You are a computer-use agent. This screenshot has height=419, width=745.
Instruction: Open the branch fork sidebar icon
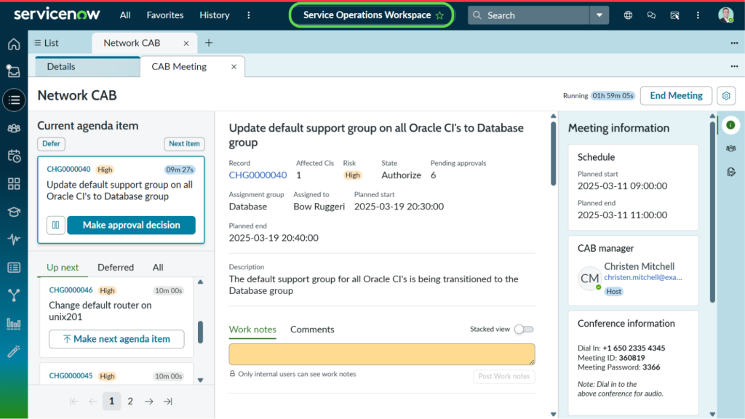coord(14,295)
